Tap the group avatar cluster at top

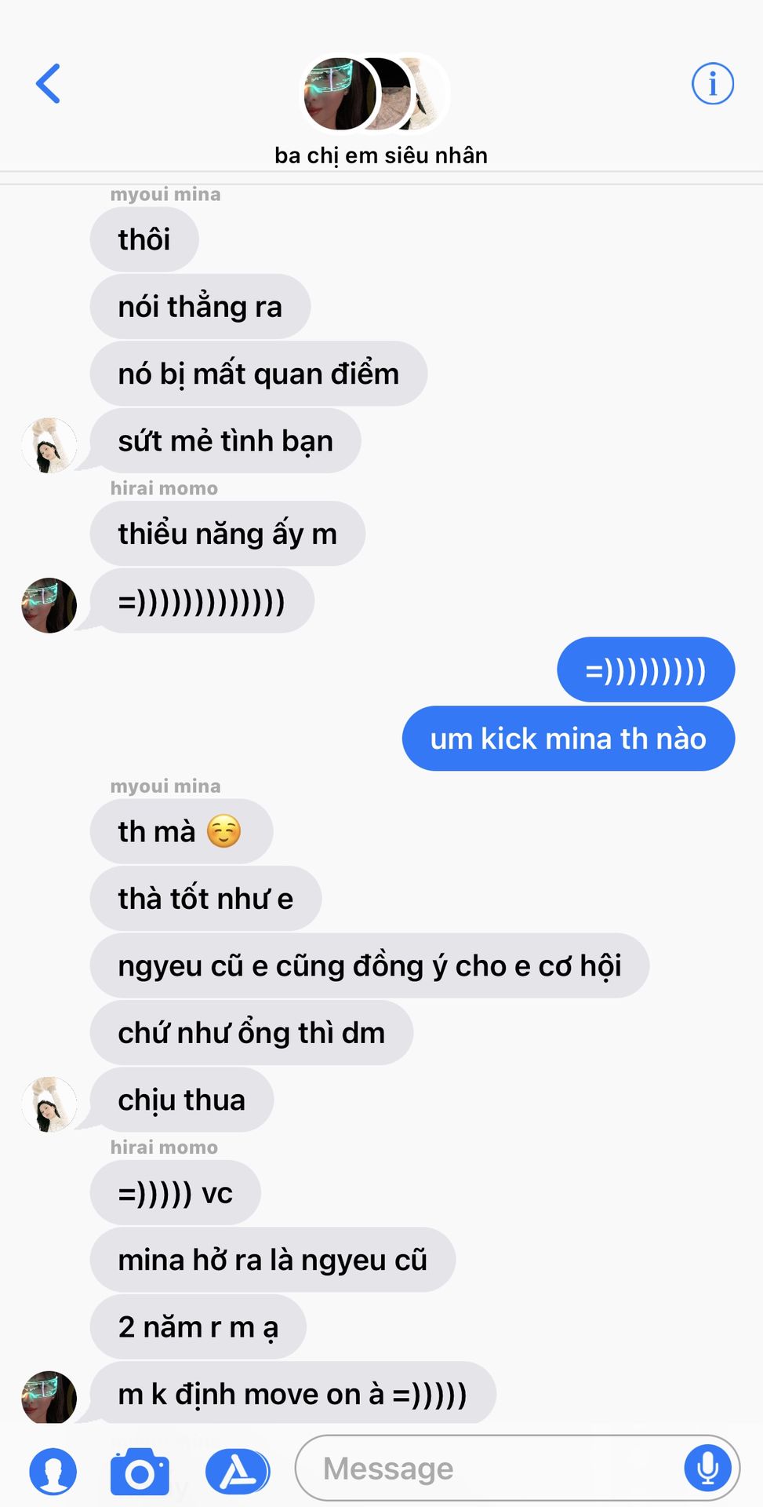coord(375,94)
